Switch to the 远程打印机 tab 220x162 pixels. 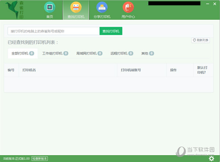point(122,53)
